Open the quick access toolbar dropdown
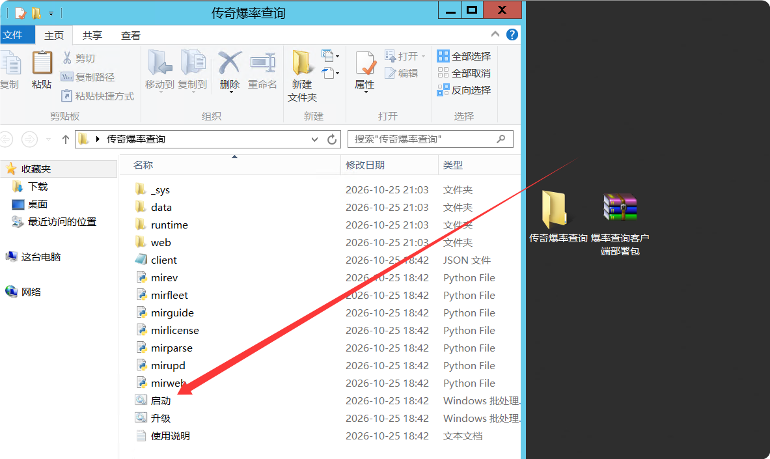 pos(51,14)
